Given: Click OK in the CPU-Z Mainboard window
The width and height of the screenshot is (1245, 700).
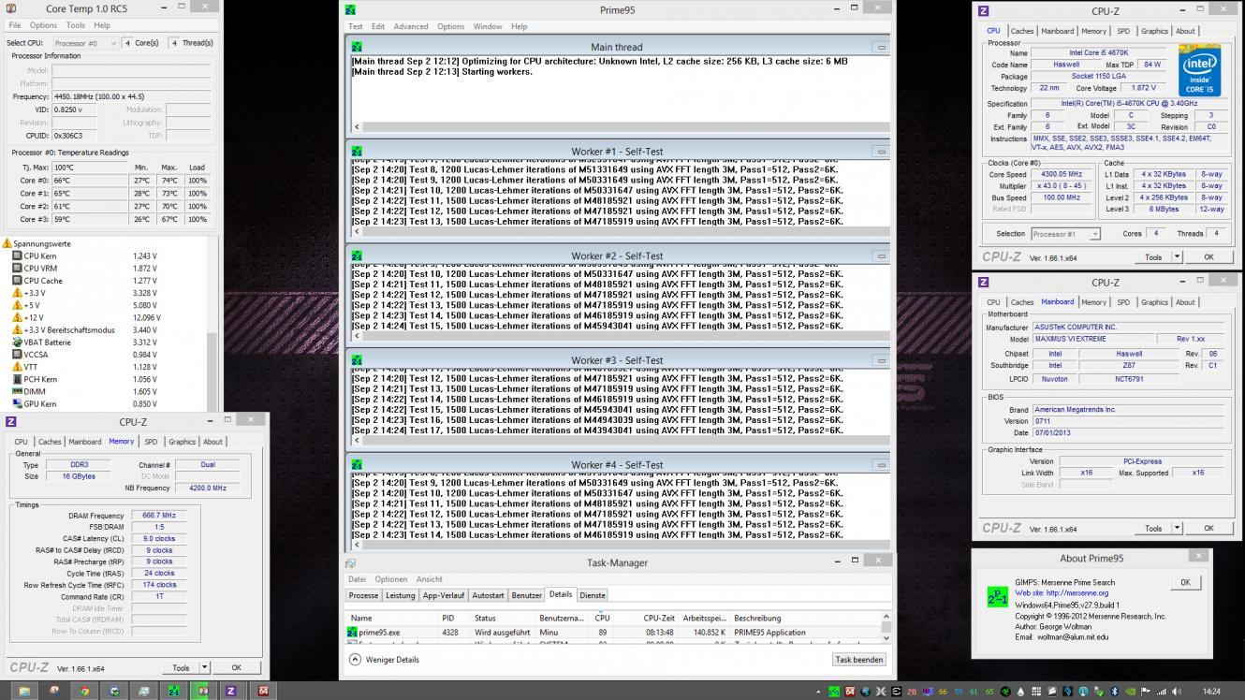Looking at the screenshot, I should pyautogui.click(x=1208, y=529).
